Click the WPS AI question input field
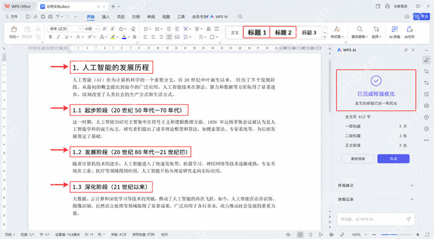This screenshot has width=434, height=239. pyautogui.click(x=376, y=219)
